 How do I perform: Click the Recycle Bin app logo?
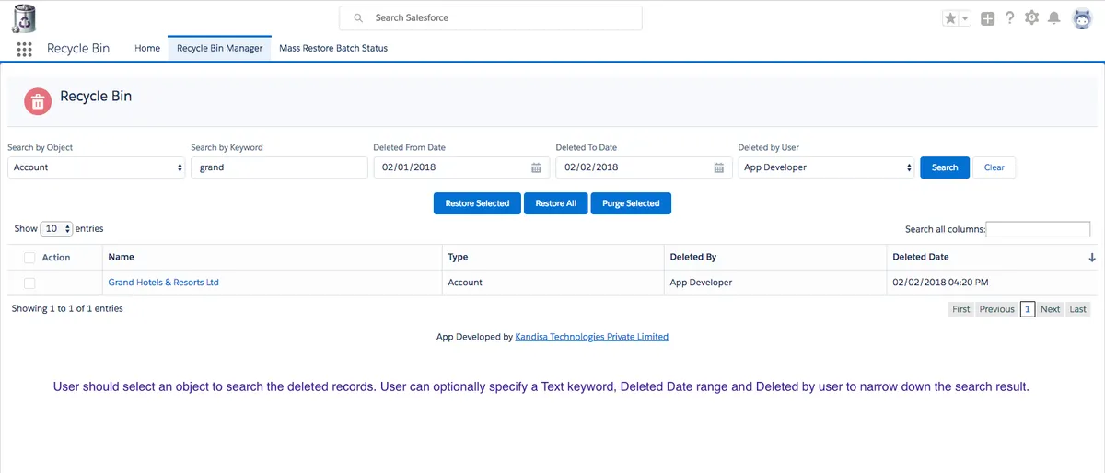(24, 17)
